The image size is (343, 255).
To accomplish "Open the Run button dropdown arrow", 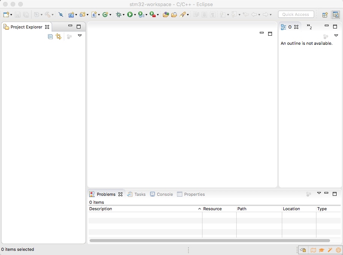I will point(135,14).
